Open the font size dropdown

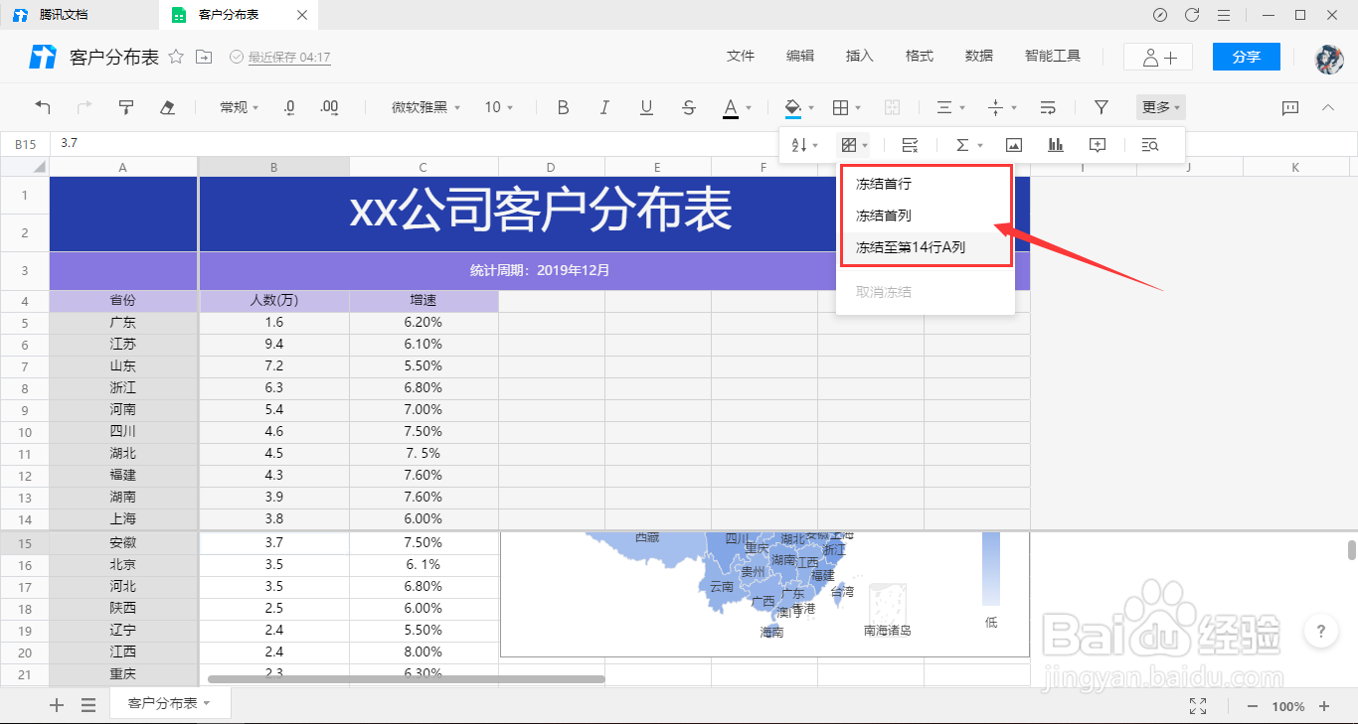pyautogui.click(x=497, y=106)
